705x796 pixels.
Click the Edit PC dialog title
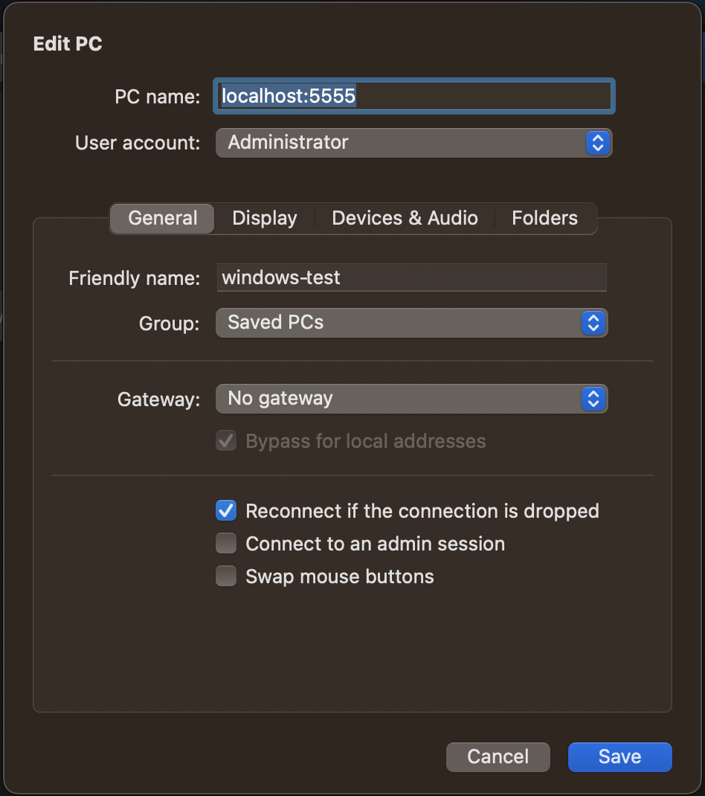[68, 43]
